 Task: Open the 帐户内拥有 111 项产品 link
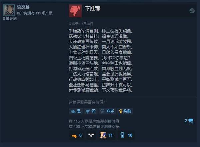click(x=35, y=13)
